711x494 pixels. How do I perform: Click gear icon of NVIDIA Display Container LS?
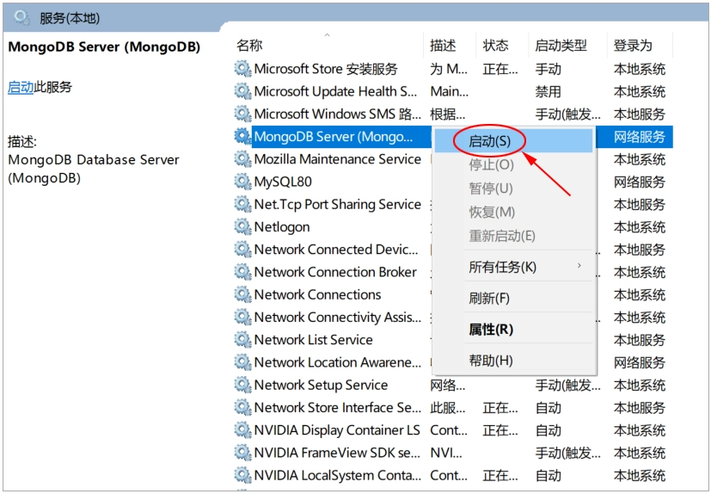242,430
